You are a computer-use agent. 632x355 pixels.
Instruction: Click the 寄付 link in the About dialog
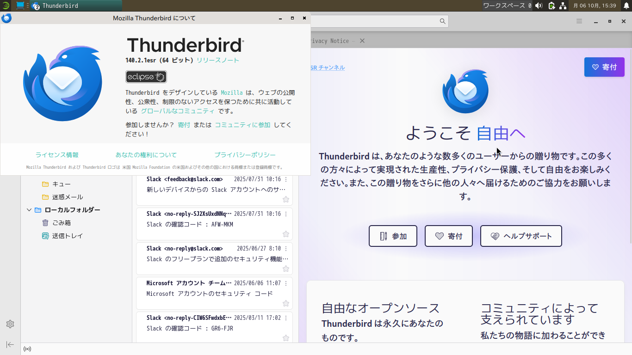[x=184, y=125]
